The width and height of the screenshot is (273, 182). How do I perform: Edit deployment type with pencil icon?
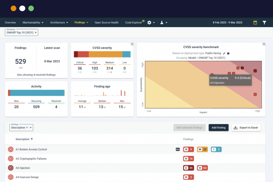(224, 53)
